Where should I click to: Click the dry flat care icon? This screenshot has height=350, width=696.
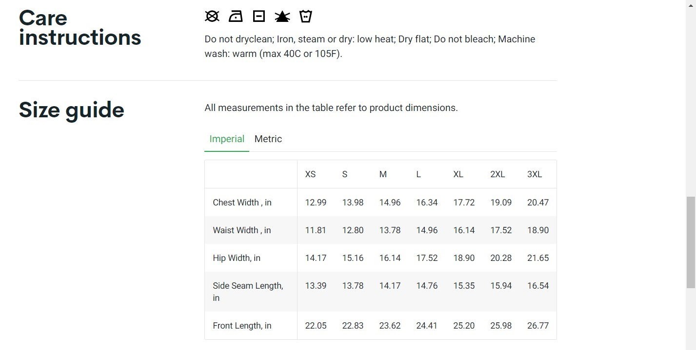point(259,17)
